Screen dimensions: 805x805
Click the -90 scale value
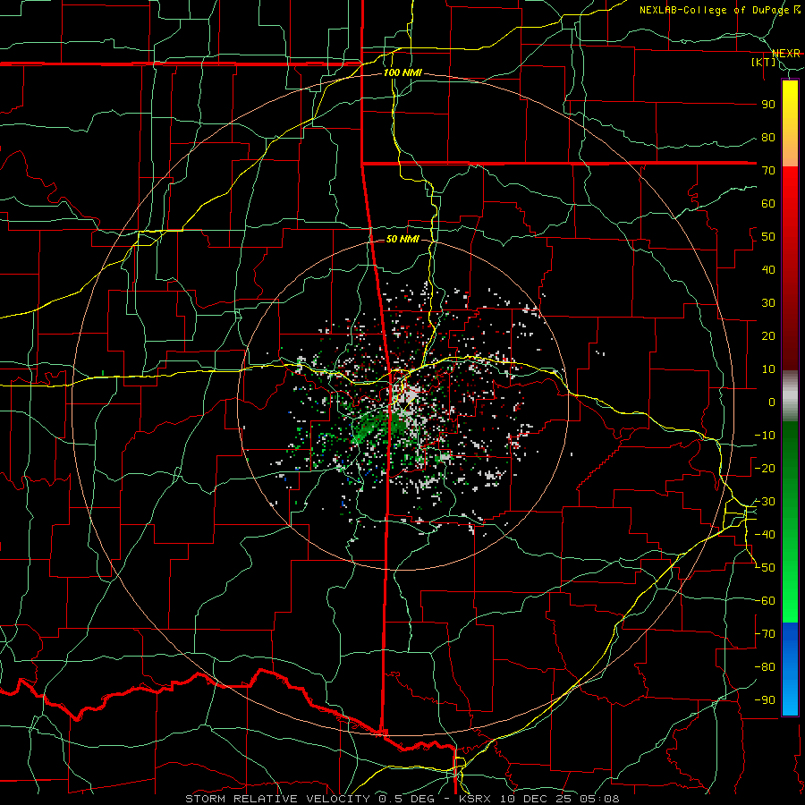(x=765, y=700)
